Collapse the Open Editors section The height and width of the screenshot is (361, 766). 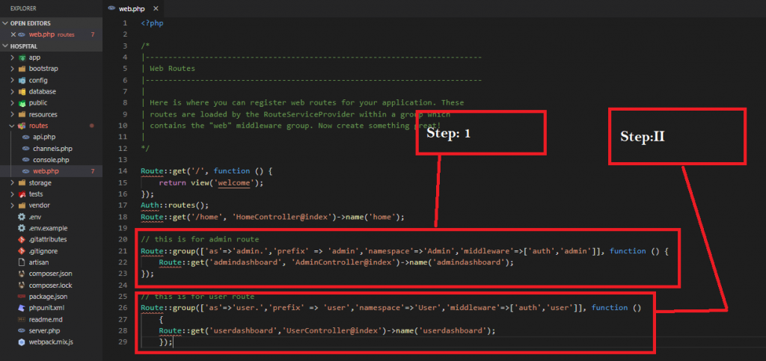coord(5,23)
